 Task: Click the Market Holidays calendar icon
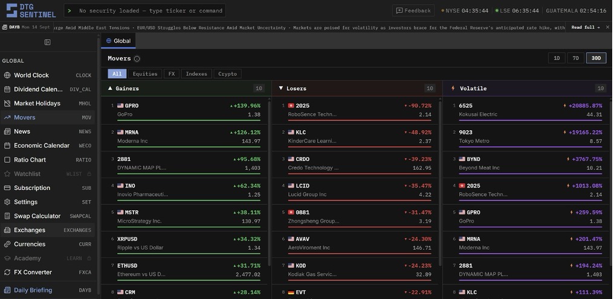[7, 103]
